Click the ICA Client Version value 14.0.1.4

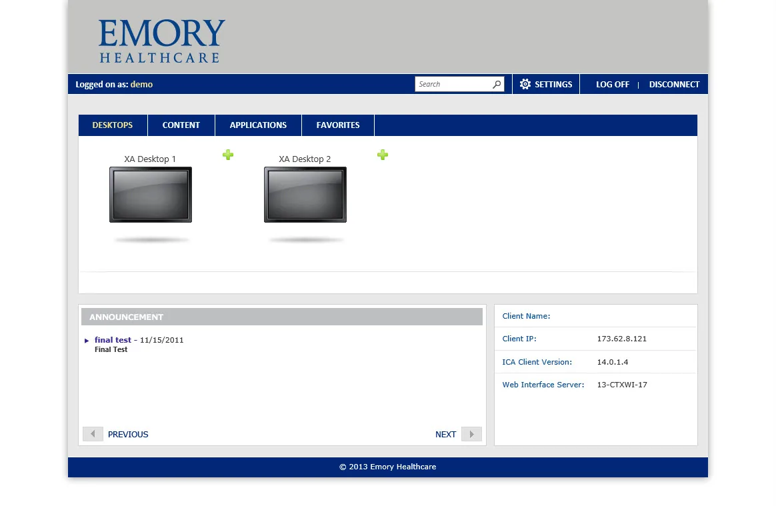[613, 362]
